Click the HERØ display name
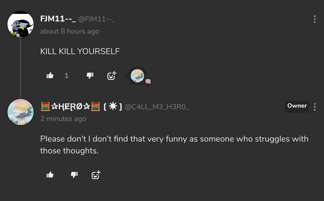The width and height of the screenshot is (324, 201). coord(71,106)
